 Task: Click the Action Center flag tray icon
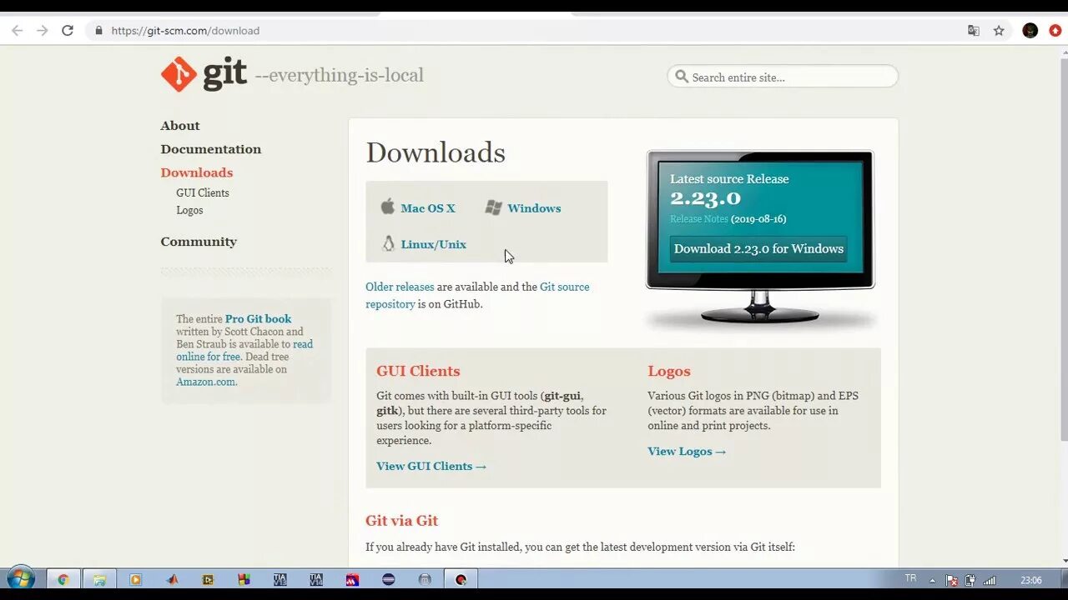tap(951, 580)
